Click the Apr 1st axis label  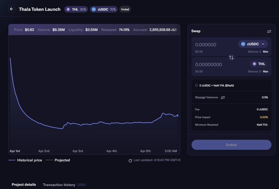pos(15,151)
